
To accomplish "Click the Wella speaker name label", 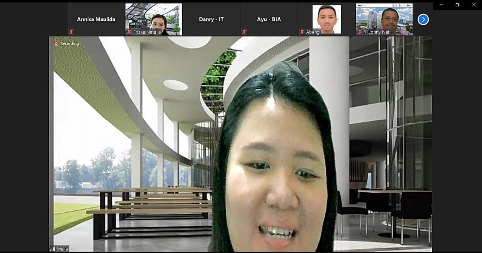I will point(62,249).
